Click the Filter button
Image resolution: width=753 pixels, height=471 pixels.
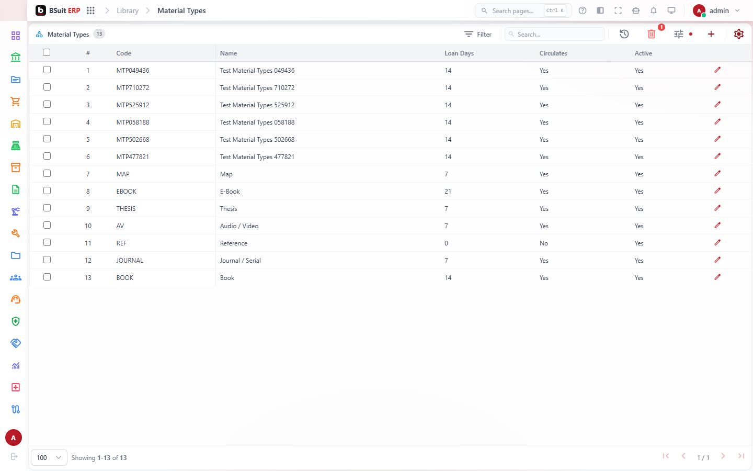click(x=478, y=34)
